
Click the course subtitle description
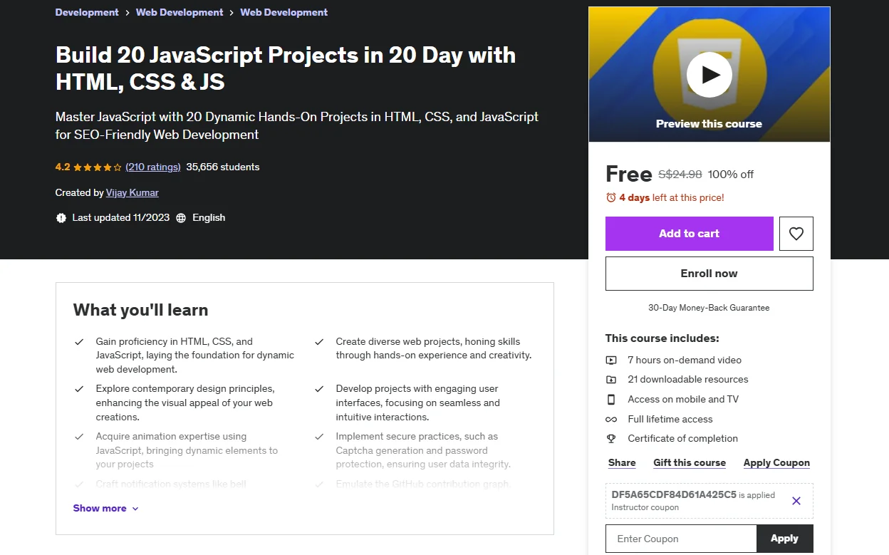[x=297, y=125]
